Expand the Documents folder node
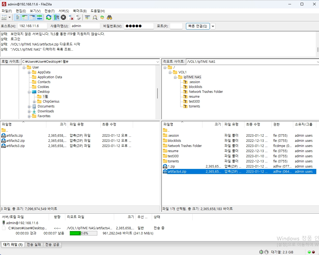Viewport: 319px width, 255px height. coord(29,107)
